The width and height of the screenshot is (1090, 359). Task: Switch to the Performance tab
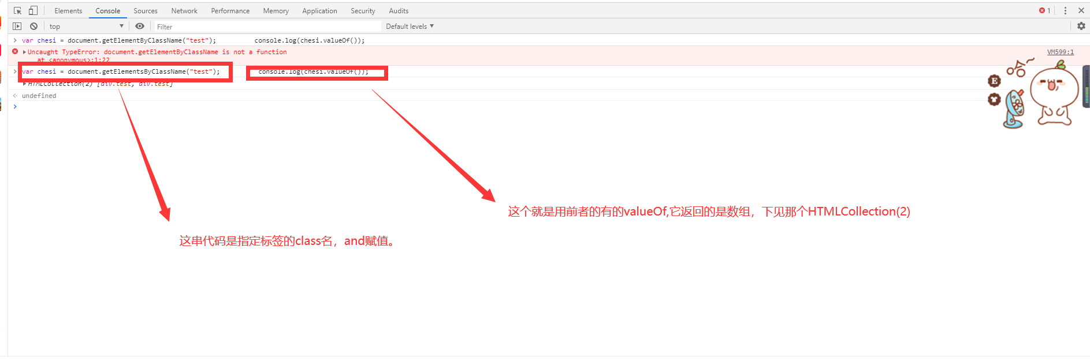[230, 10]
